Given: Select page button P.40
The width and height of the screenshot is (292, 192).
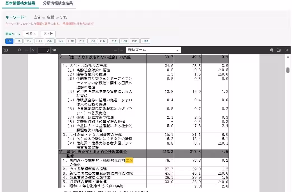Looking at the screenshot, I should pyautogui.click(x=71, y=41).
